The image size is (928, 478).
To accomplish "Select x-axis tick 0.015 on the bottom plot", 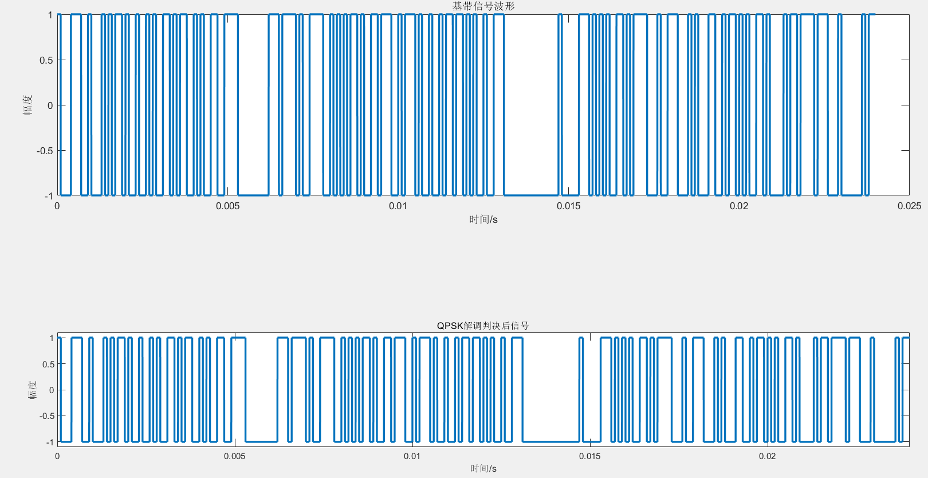I will [589, 456].
